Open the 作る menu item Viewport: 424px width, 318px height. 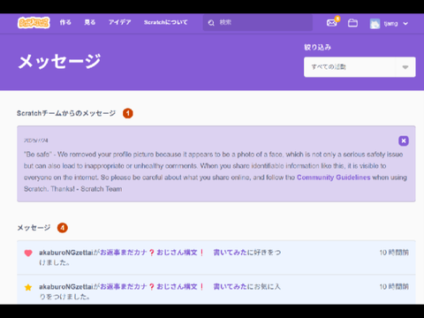[x=65, y=22]
